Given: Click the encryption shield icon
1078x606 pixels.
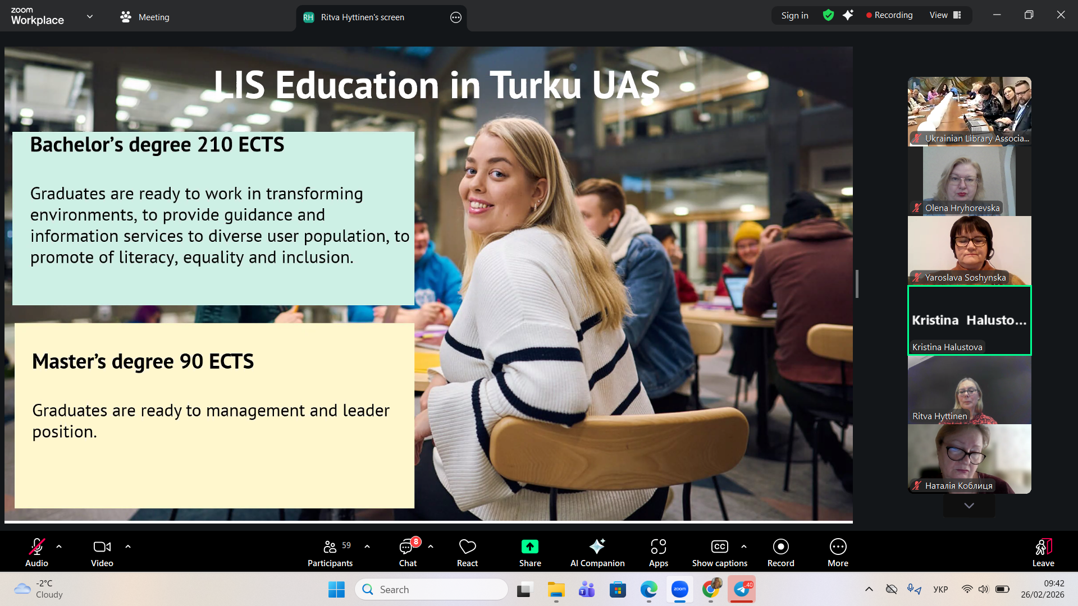Looking at the screenshot, I should (x=828, y=15).
